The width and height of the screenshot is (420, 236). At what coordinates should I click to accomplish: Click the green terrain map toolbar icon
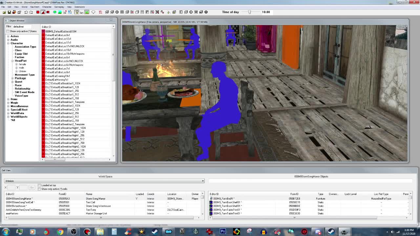87,12
